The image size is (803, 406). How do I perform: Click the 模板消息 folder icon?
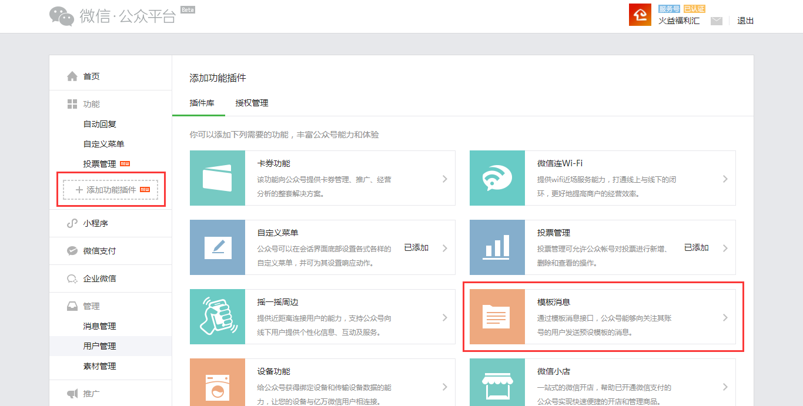click(497, 317)
